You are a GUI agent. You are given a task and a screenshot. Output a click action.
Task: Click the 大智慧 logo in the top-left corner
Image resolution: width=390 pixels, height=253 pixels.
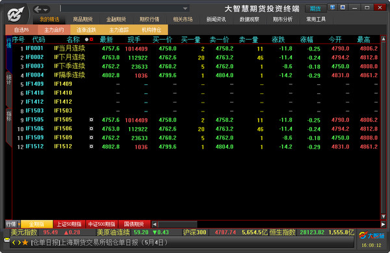16,14
